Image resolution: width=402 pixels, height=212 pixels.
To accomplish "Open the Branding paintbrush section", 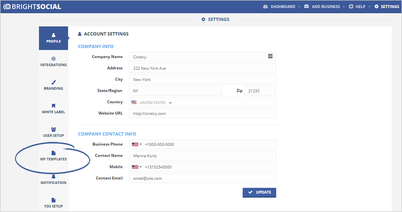I will pos(54,85).
